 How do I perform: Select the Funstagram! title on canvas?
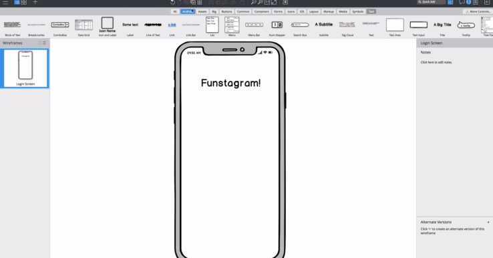point(230,83)
